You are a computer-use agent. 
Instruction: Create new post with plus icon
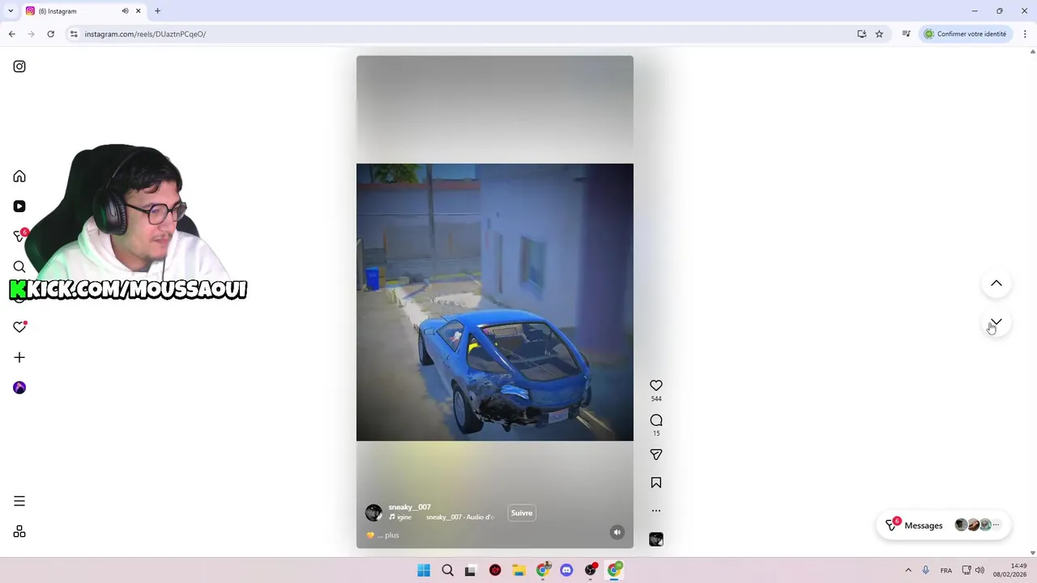tap(19, 357)
